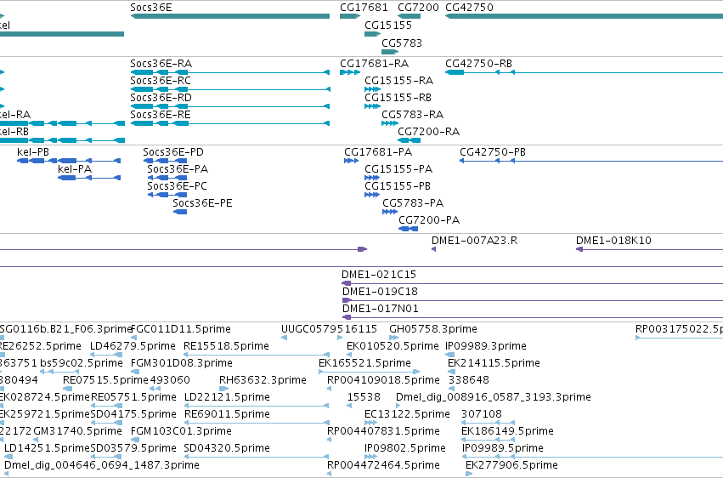Viewport: 723px width, 478px height.
Task: Click the EK214115.5prime EST label
Action: pos(494,363)
